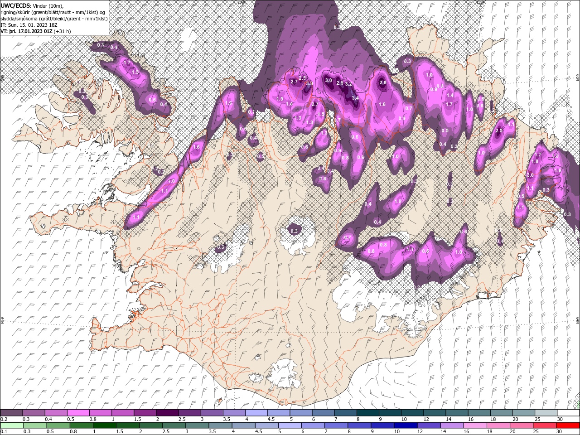Click the 2.0 value label in the east

530,175
